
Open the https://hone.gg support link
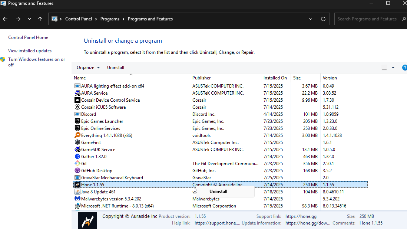(x=301, y=216)
